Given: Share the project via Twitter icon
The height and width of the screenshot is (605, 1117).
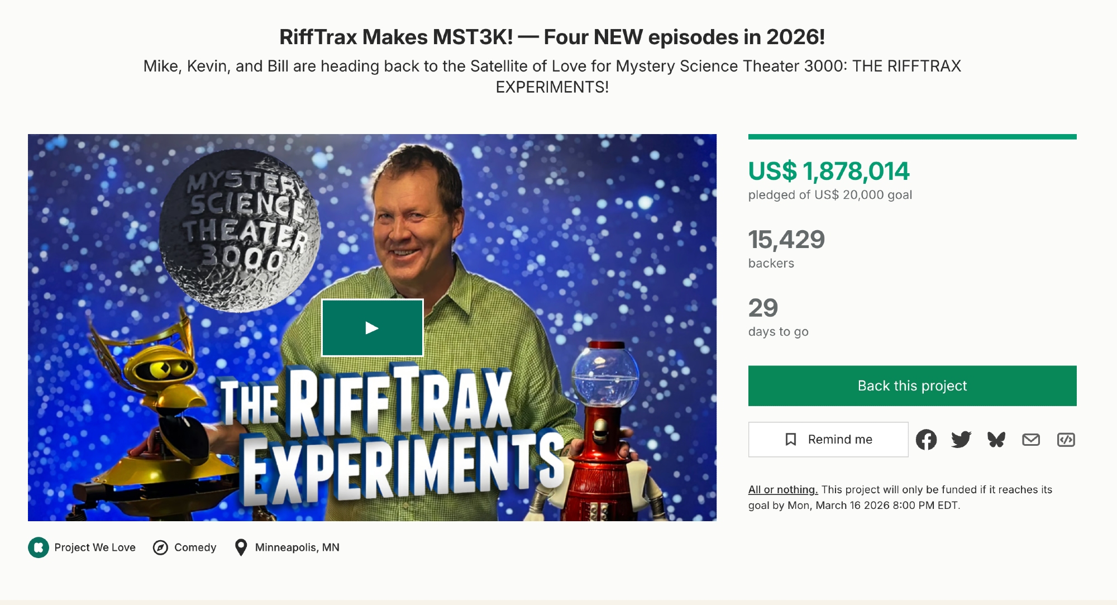Looking at the screenshot, I should click(961, 440).
